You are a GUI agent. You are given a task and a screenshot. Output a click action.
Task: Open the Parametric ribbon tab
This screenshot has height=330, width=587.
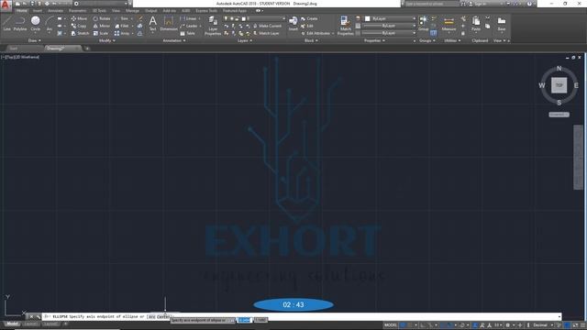(77, 11)
